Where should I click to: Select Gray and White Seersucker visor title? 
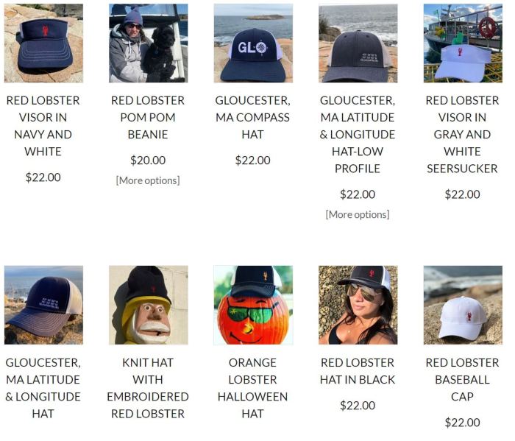(462, 135)
